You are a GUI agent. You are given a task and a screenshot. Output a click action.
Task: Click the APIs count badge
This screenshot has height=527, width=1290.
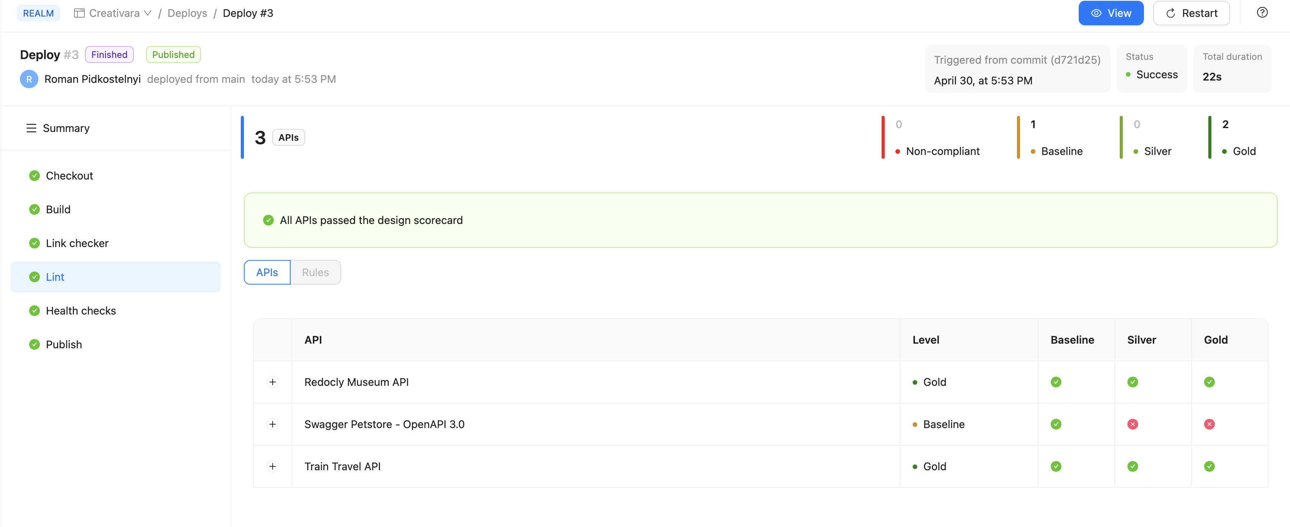point(288,137)
